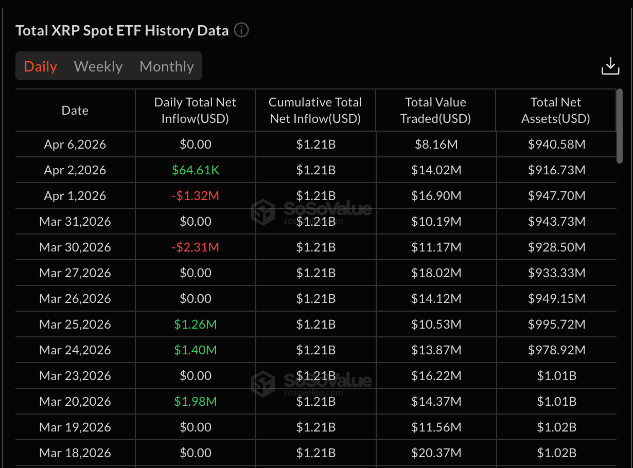The height and width of the screenshot is (468, 633).
Task: Select the Apr 2,2026 date cell
Action: point(75,170)
